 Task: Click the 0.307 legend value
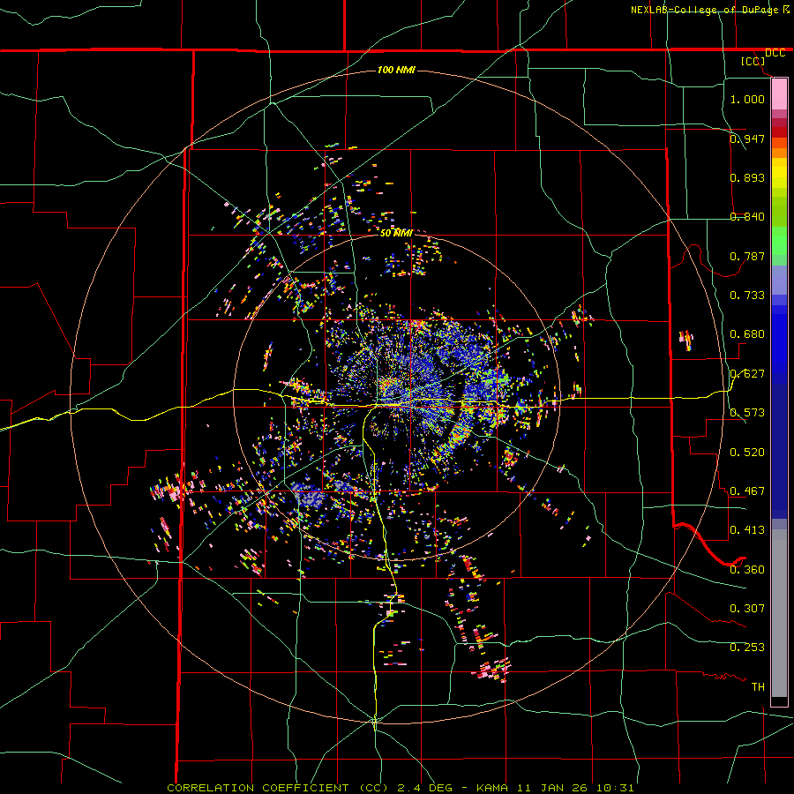[x=747, y=608]
